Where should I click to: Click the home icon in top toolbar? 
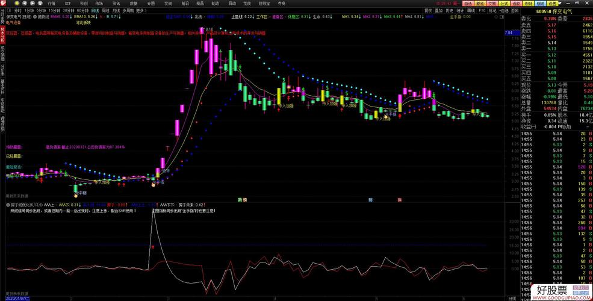click(x=17, y=4)
